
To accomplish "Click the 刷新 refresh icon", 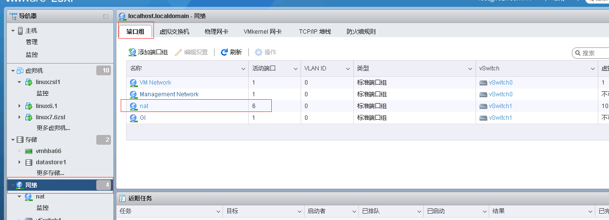I will [224, 52].
